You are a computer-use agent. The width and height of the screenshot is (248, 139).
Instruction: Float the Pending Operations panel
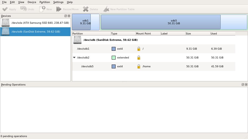click(243, 85)
